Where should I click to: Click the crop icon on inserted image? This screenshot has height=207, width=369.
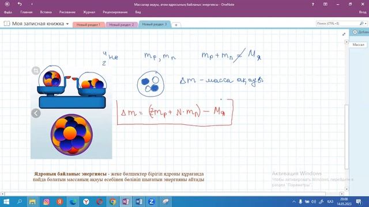36,70
